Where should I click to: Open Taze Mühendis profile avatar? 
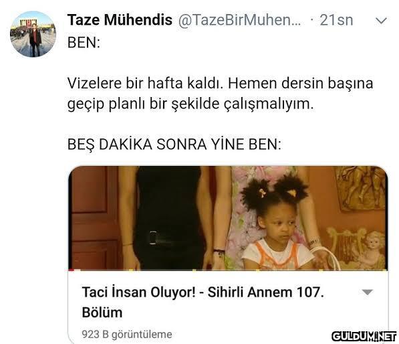coord(33,34)
